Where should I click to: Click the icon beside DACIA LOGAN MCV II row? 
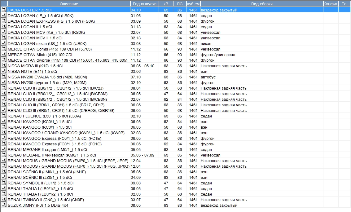pos(4,38)
